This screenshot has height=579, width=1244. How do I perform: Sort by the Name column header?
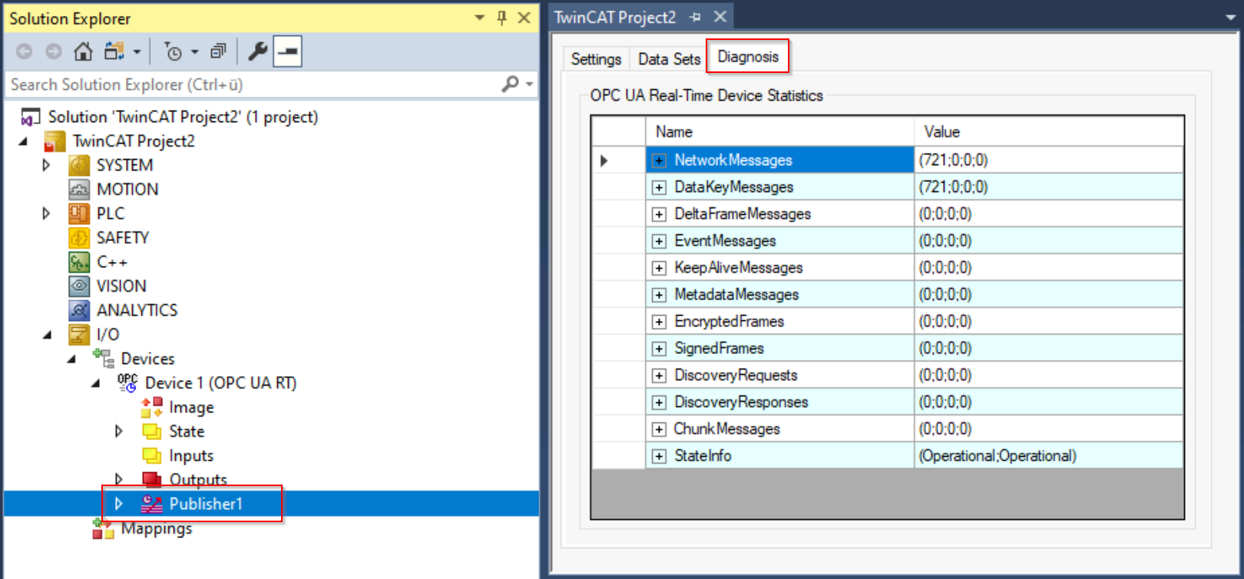780,131
